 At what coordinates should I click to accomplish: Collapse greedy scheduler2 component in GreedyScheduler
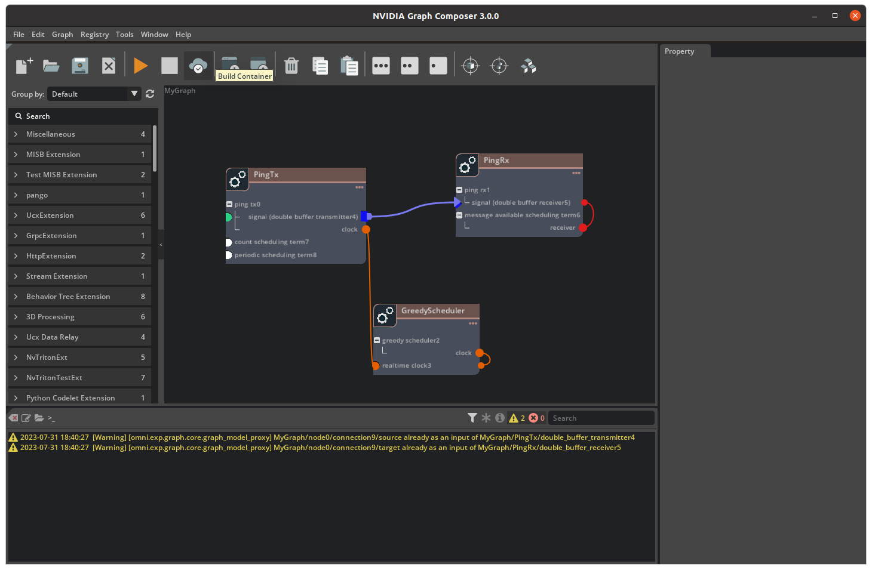[x=377, y=340]
